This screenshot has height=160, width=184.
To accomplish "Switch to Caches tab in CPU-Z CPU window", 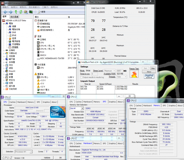I will [x=13, y=102].
